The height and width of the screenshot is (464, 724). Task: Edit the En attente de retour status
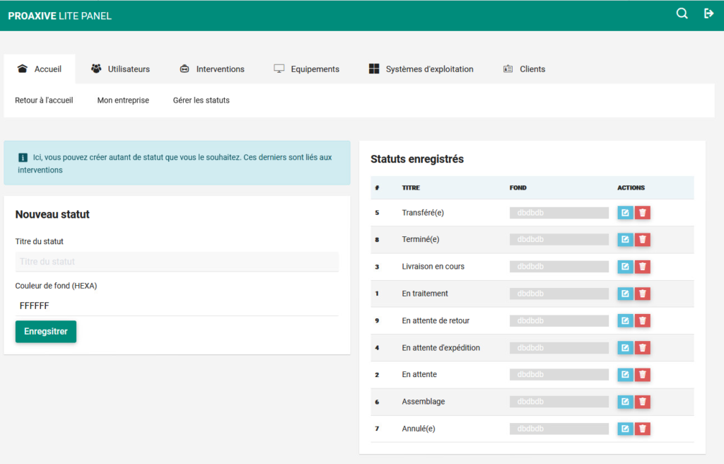625,320
